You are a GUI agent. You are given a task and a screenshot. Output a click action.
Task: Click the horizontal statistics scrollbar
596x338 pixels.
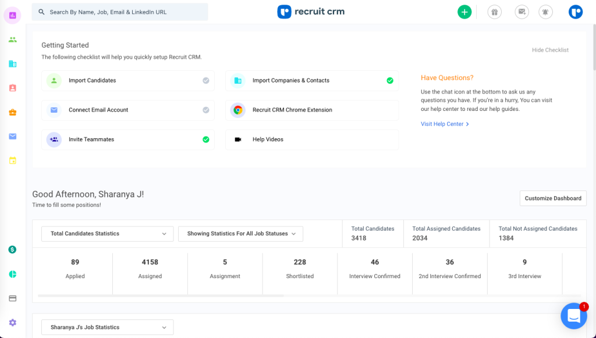pyautogui.click(x=161, y=296)
